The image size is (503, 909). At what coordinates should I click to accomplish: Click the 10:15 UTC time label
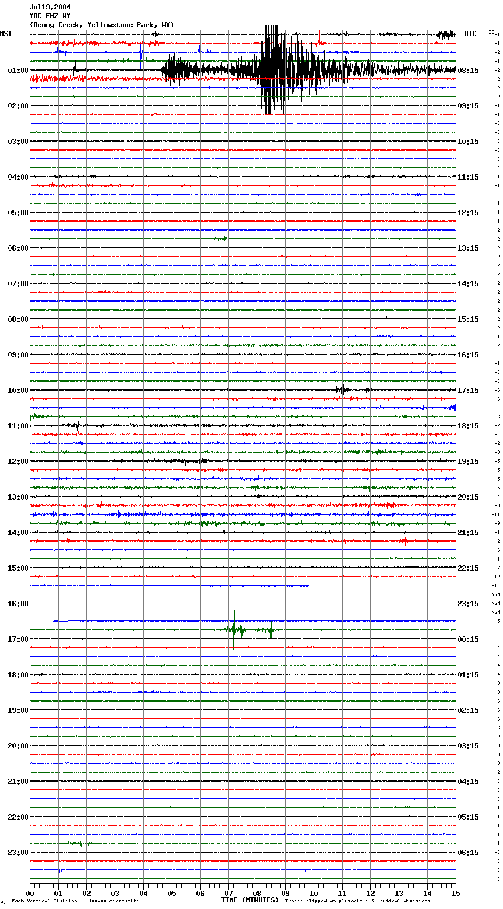(x=468, y=142)
